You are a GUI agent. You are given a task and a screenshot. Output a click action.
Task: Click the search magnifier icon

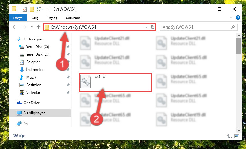[x=233, y=27]
